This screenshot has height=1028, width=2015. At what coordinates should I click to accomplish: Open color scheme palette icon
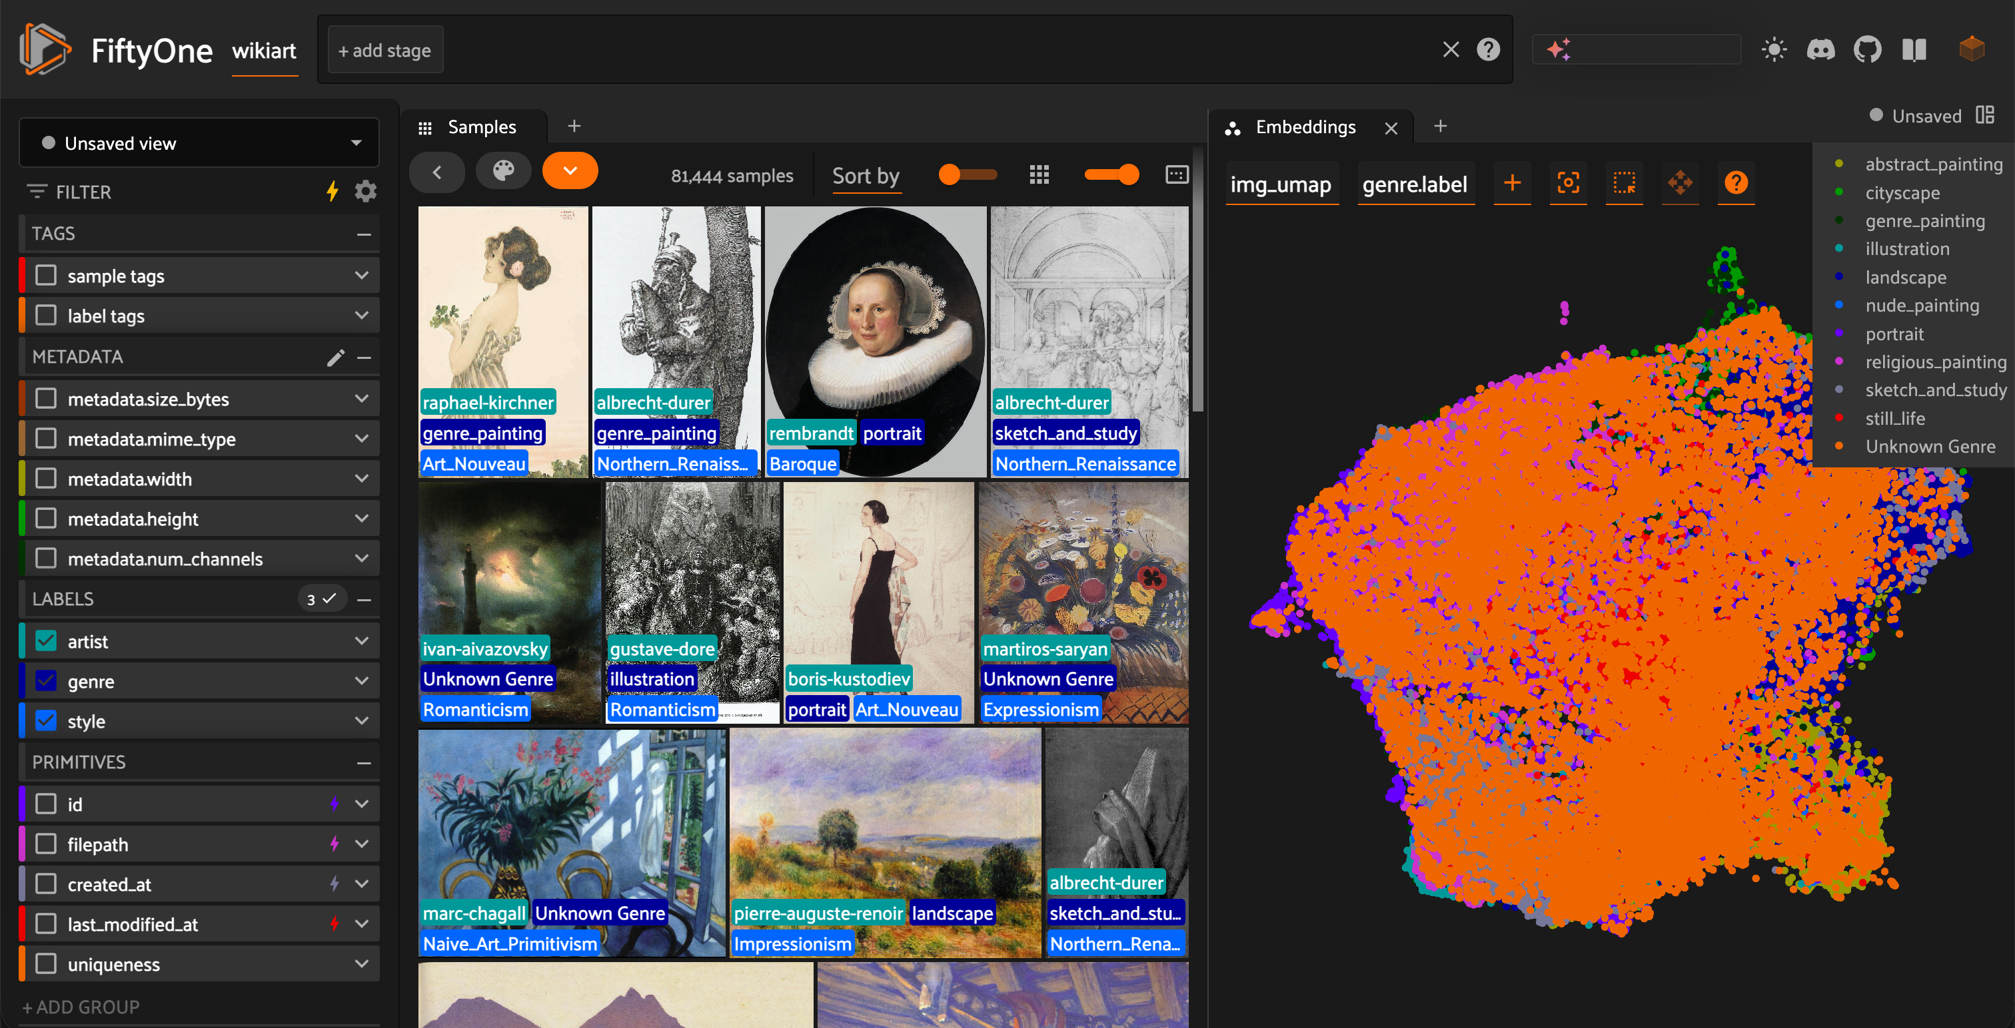coord(504,171)
